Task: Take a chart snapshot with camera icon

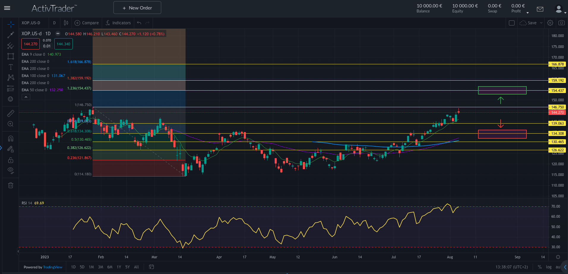Action: 561,23
